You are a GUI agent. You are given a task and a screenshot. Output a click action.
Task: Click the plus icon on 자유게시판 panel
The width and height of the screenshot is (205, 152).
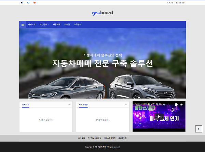tap(126, 105)
